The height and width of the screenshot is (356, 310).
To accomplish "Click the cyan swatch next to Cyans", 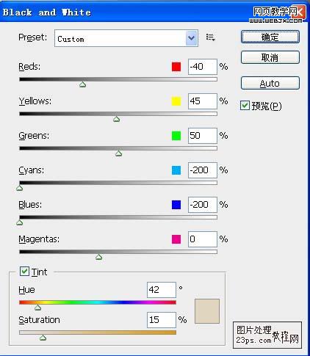I will 176,170.
